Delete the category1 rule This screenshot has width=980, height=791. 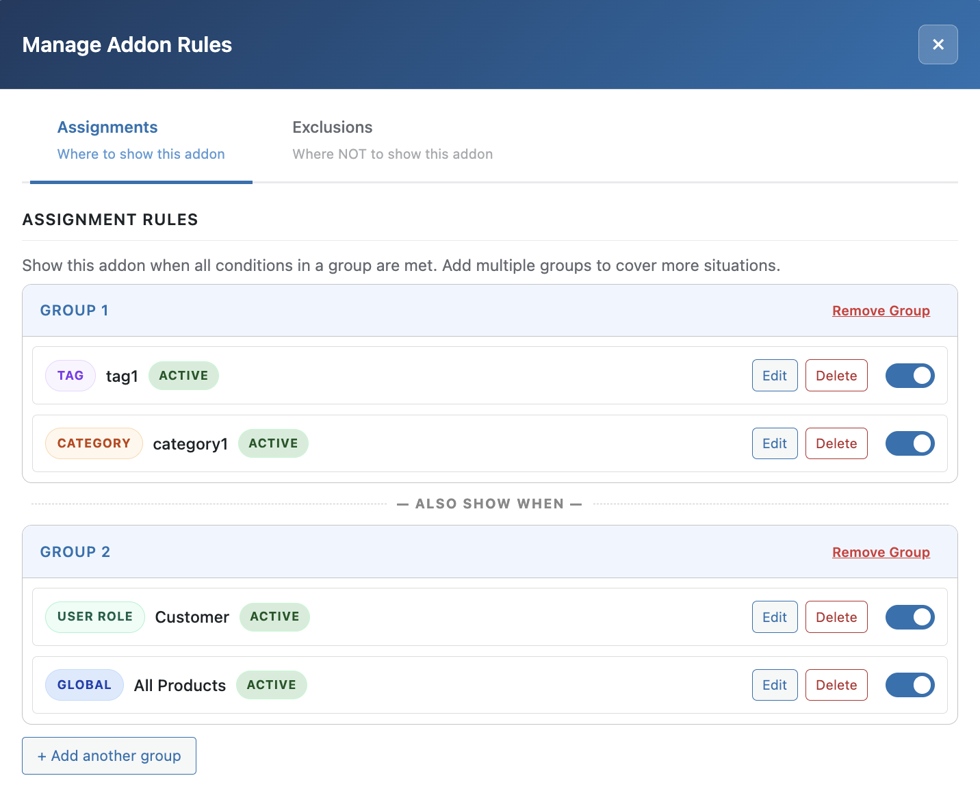pyautogui.click(x=836, y=443)
